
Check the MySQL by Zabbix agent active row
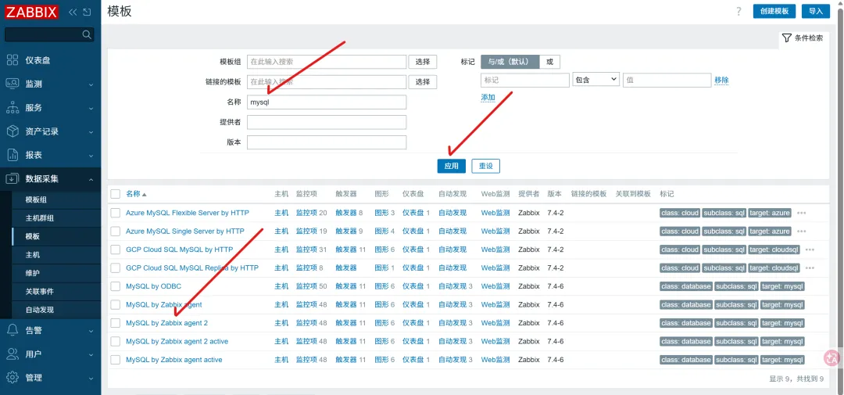tap(115, 360)
